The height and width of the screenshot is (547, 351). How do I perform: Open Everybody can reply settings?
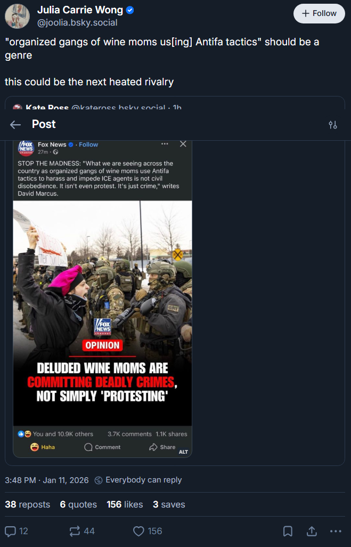tap(138, 480)
